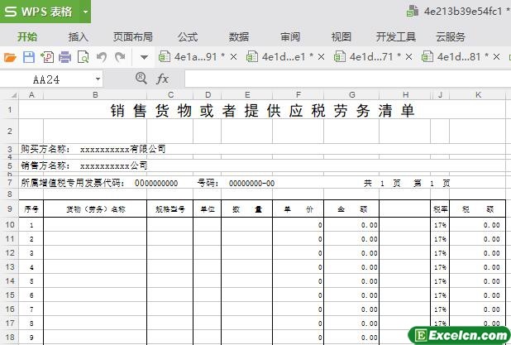Image resolution: width=511 pixels, height=345 pixels.
Task: Click the export to PDF icon
Action: point(47,57)
